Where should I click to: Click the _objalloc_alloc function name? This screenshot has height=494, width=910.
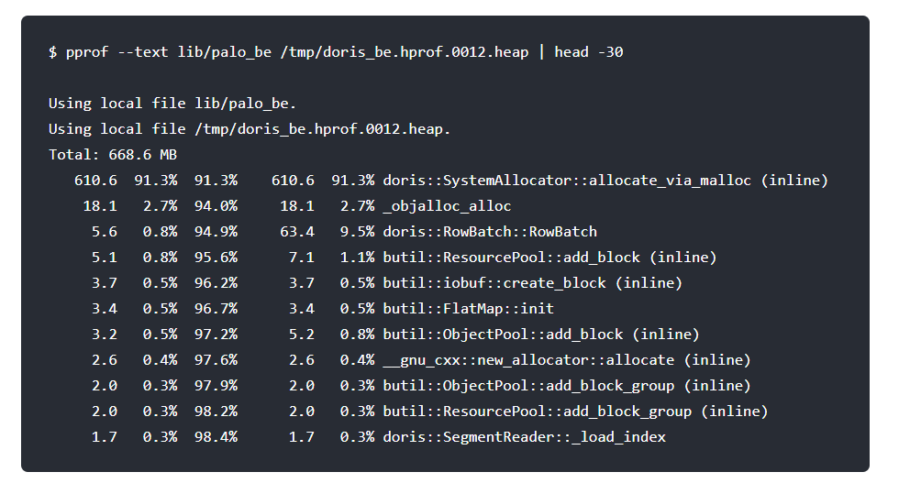point(447,206)
